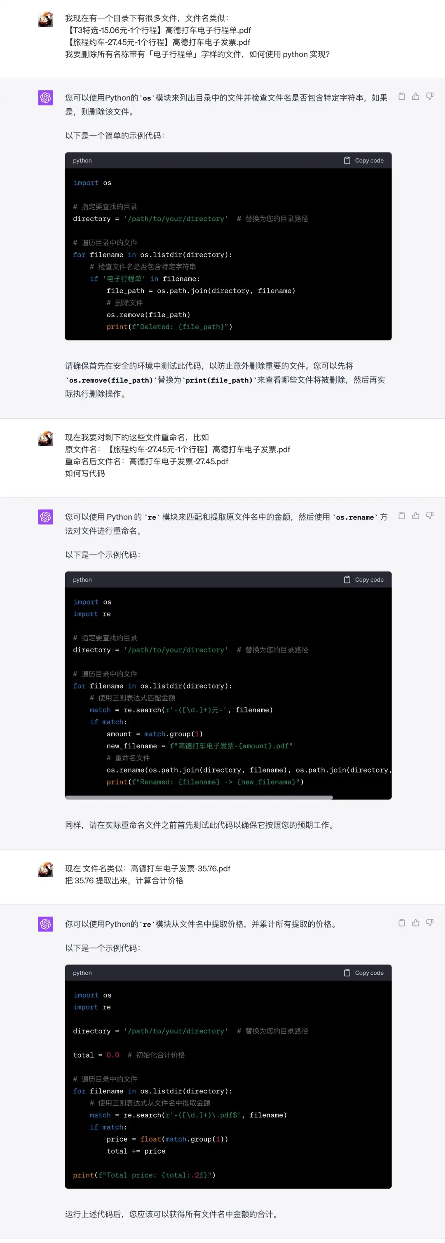Click the line "total += price"

coord(136,1151)
